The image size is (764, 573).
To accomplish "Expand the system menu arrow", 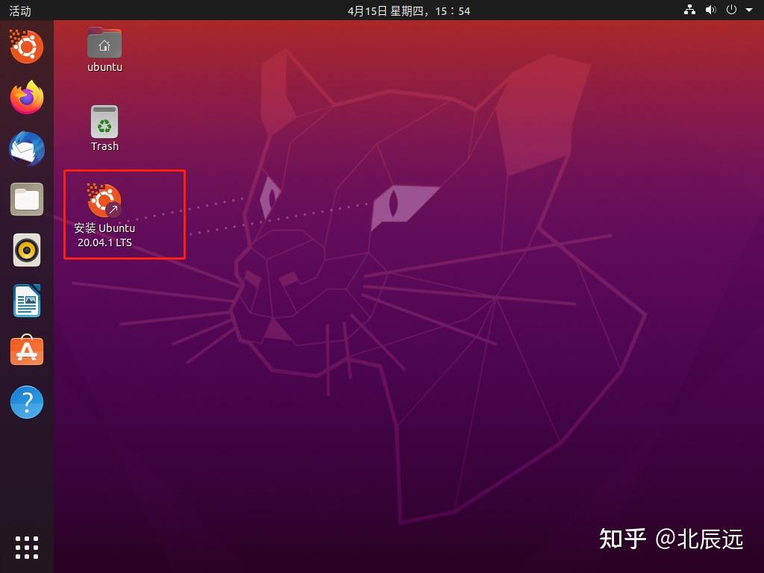I will tap(749, 10).
